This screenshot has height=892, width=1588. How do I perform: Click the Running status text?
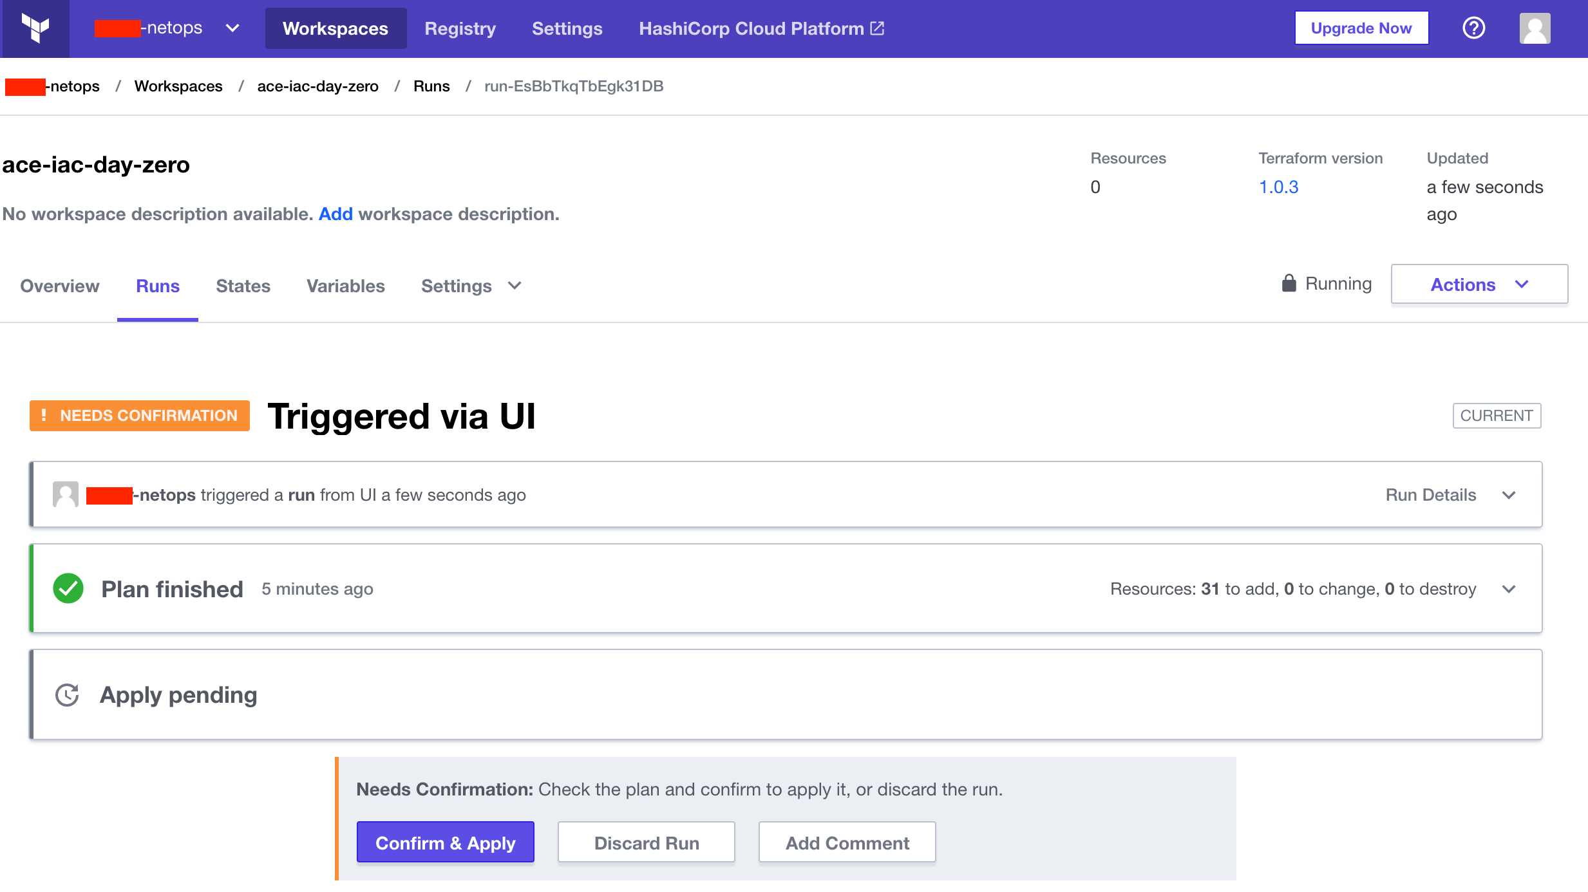point(1338,283)
